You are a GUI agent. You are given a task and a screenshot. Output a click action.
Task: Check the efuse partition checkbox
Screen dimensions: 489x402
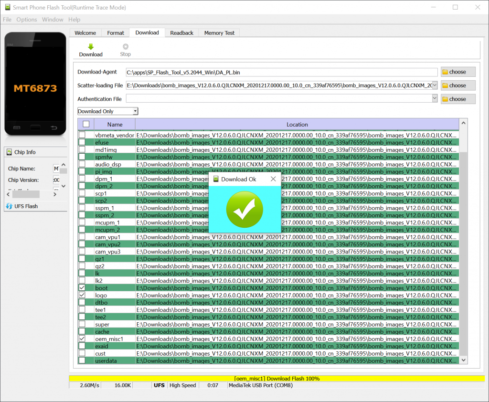(x=82, y=142)
